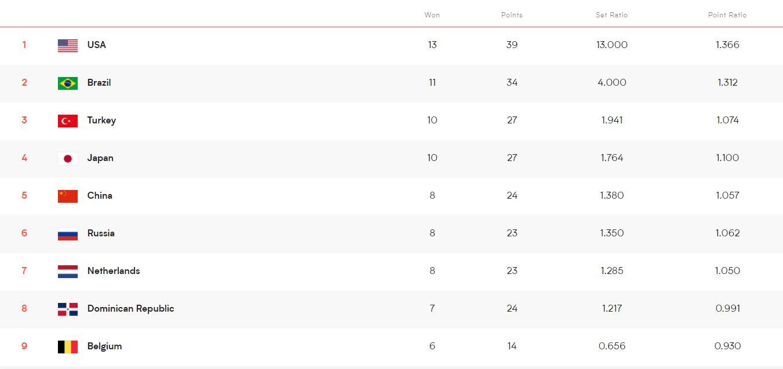
Task: Click the Belgium flag icon
Action: pos(68,346)
